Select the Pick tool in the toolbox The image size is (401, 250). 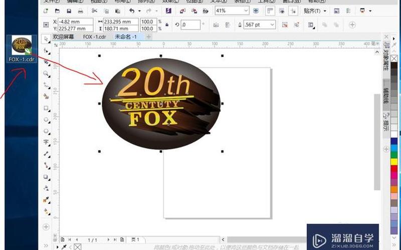[46, 39]
